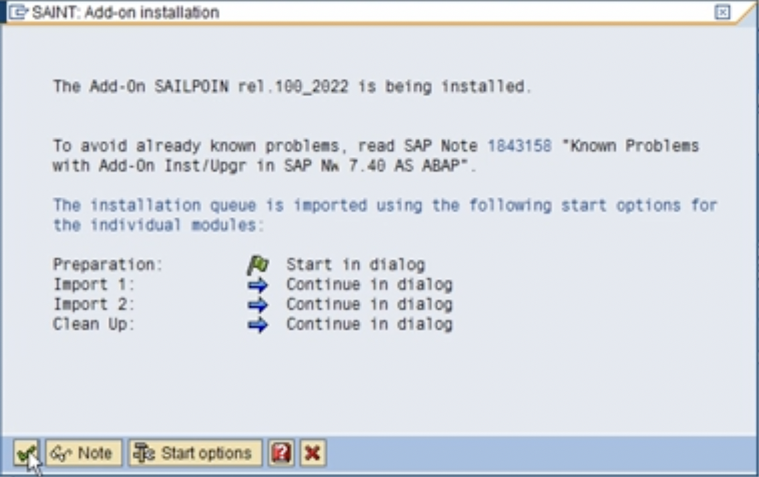Close the SAINT dialog window

coord(722,12)
